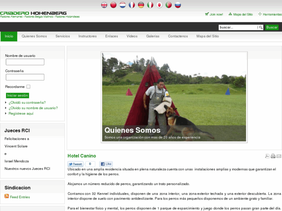
Task: Pick the French flag language option
Action: 131,5
